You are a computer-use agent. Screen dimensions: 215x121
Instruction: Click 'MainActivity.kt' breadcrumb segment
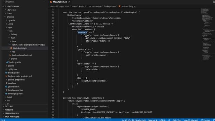click(x=128, y=6)
